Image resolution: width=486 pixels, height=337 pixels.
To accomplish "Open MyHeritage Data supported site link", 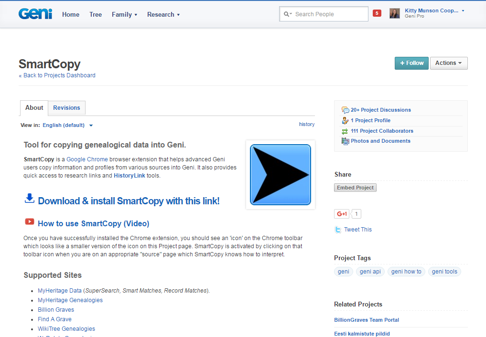I will [60, 291].
